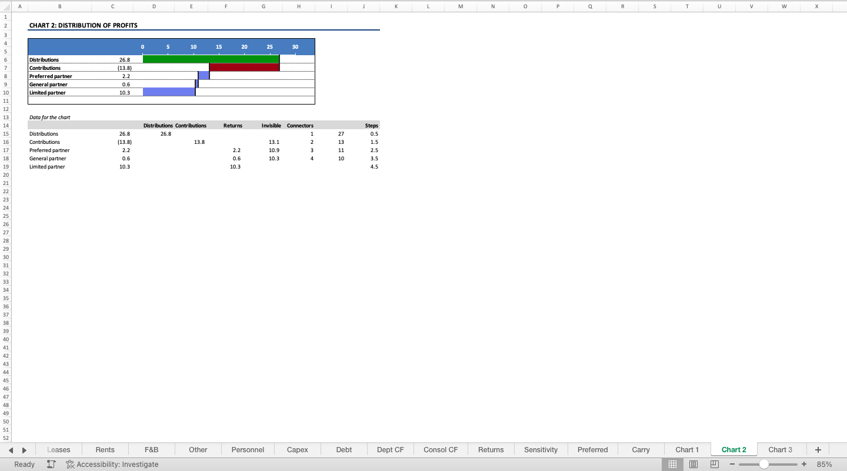The height and width of the screenshot is (471, 847).
Task: Select row 14 header
Action: click(x=5, y=126)
